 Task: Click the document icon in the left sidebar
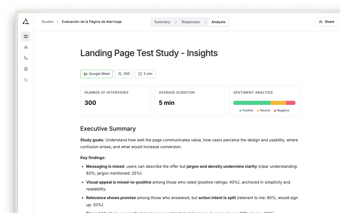[x=26, y=69]
